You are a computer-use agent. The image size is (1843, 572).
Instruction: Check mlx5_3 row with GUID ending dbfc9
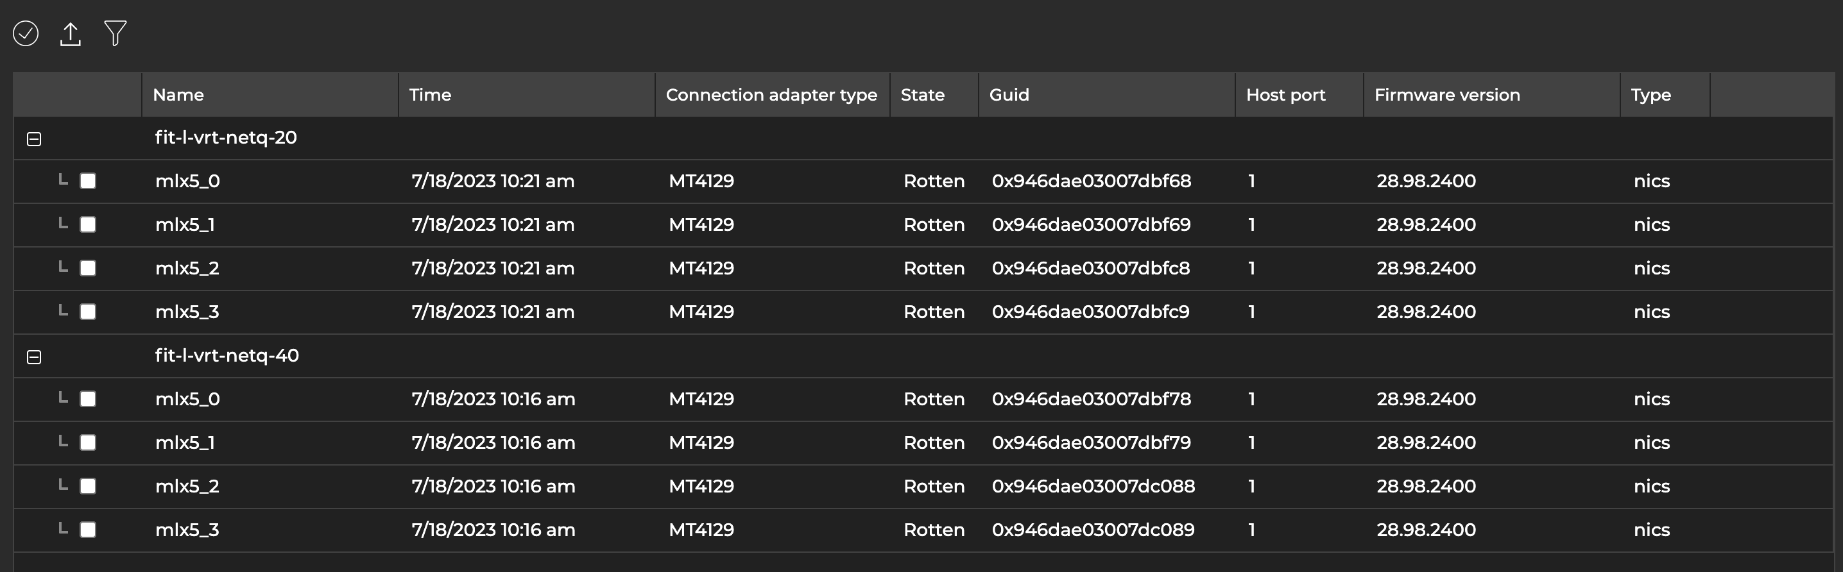click(88, 312)
